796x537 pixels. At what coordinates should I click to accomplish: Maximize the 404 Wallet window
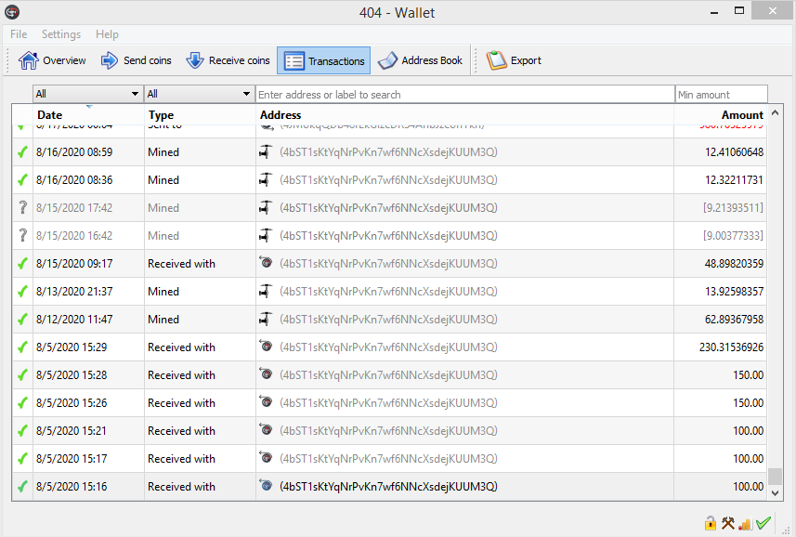[x=739, y=10]
